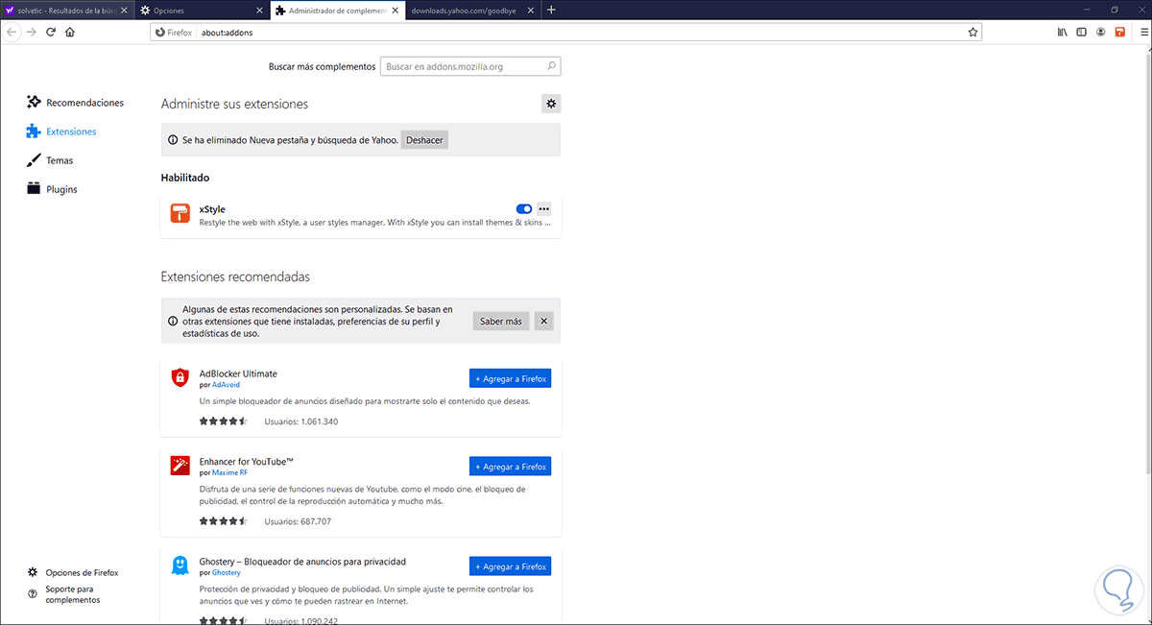Click the Saber más button
Screen dimensions: 1152x625
[501, 321]
